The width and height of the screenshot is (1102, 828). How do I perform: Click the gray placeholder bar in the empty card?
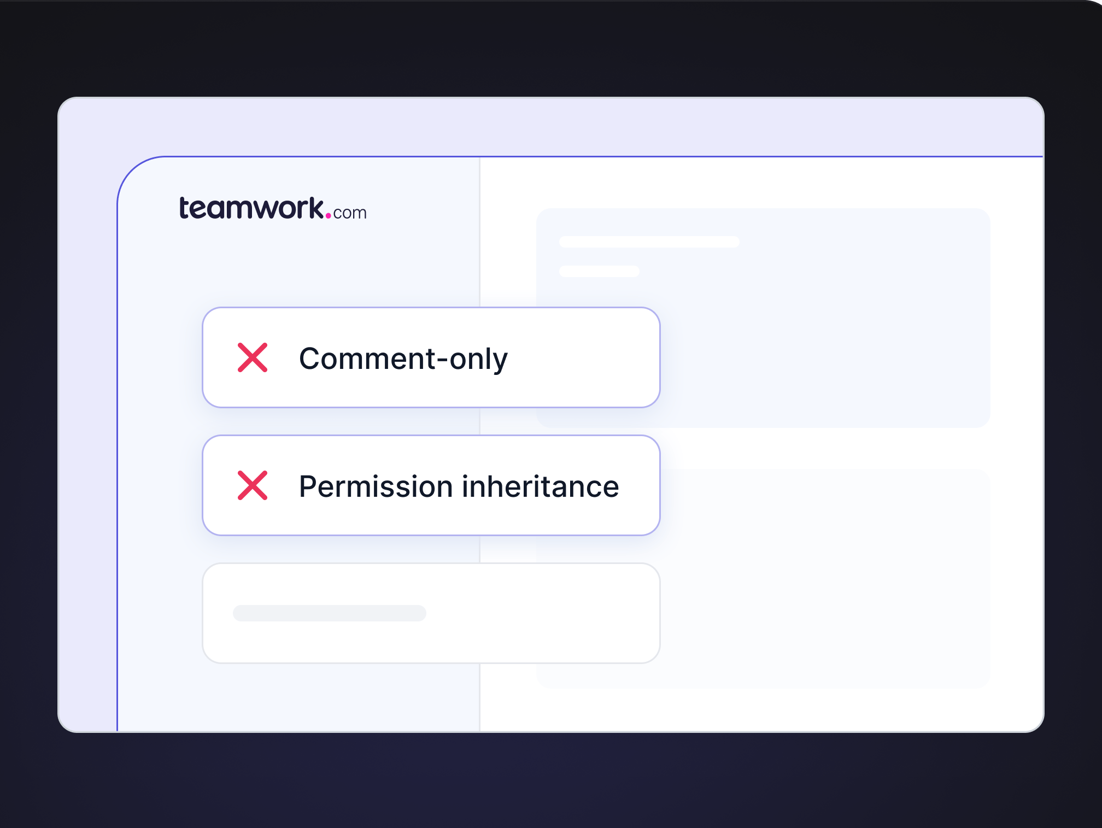[x=329, y=613]
